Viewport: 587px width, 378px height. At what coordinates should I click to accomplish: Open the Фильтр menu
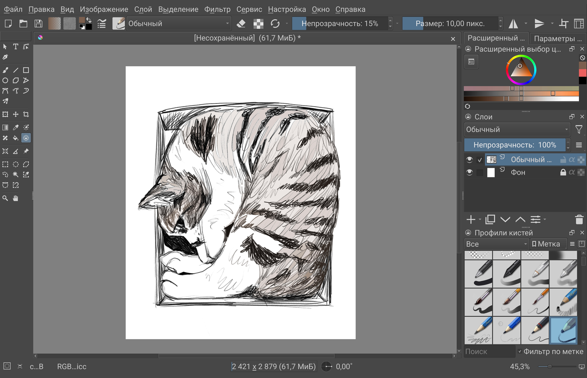pos(217,9)
